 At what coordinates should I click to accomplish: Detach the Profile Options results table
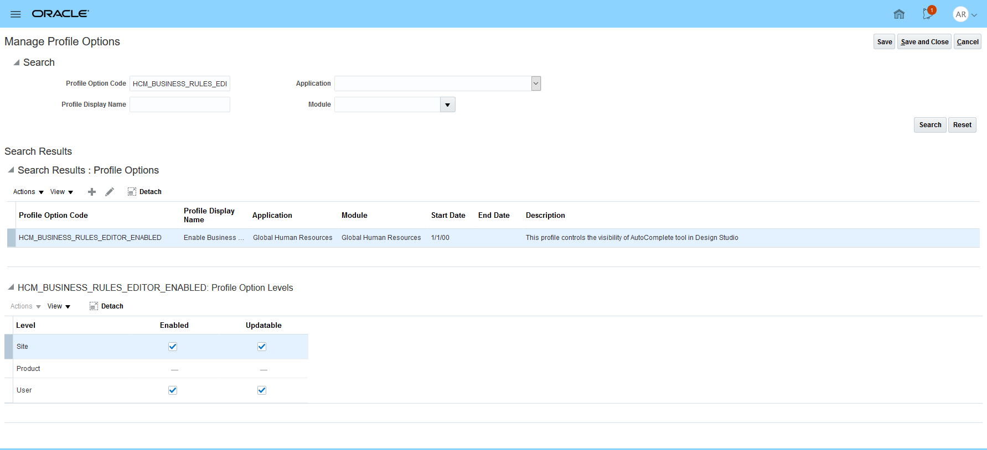coord(144,192)
